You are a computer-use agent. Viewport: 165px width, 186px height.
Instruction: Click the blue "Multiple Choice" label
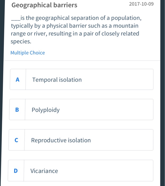click(28, 53)
